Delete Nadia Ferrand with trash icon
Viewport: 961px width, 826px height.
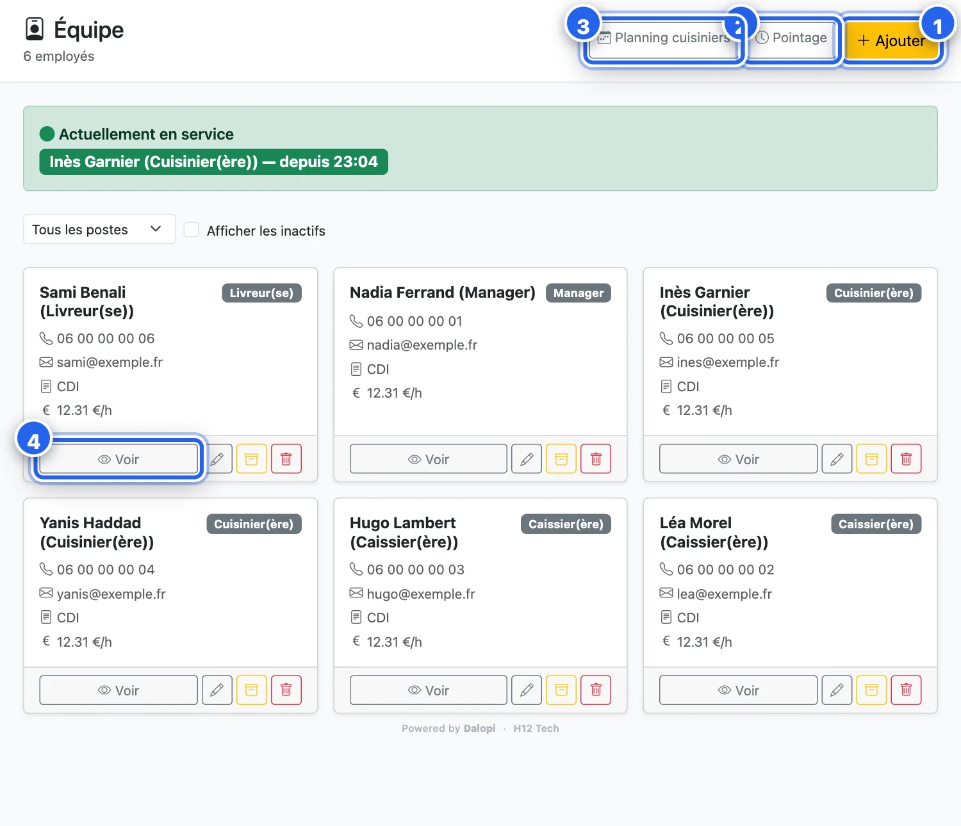click(x=596, y=459)
